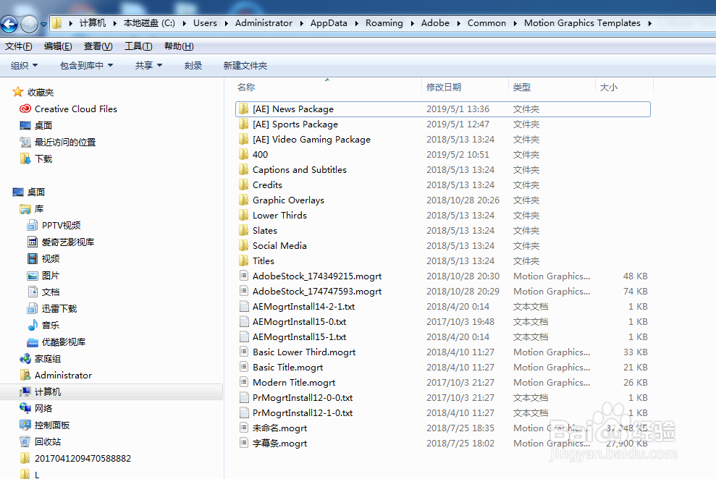Click the folder icon in address bar

click(56, 23)
